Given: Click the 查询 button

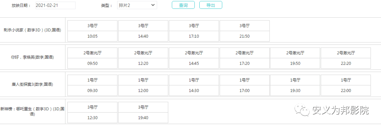Looking at the screenshot, I should coord(183,5).
